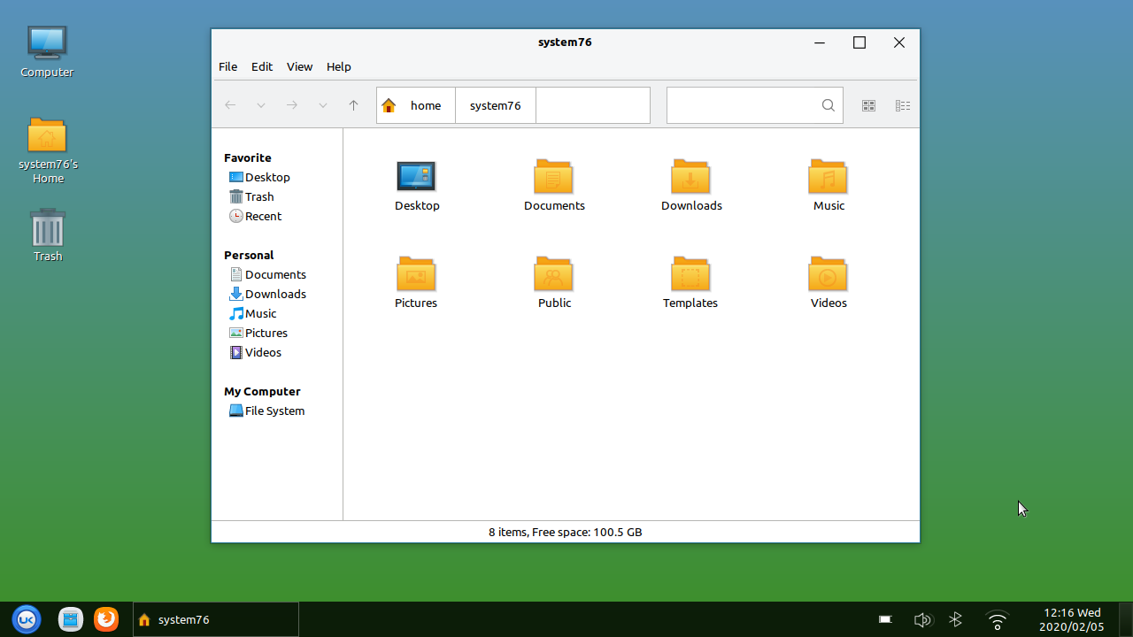Select Trash in the sidebar
This screenshot has width=1133, height=637.
click(x=258, y=196)
